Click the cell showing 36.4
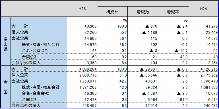 (112, 38)
